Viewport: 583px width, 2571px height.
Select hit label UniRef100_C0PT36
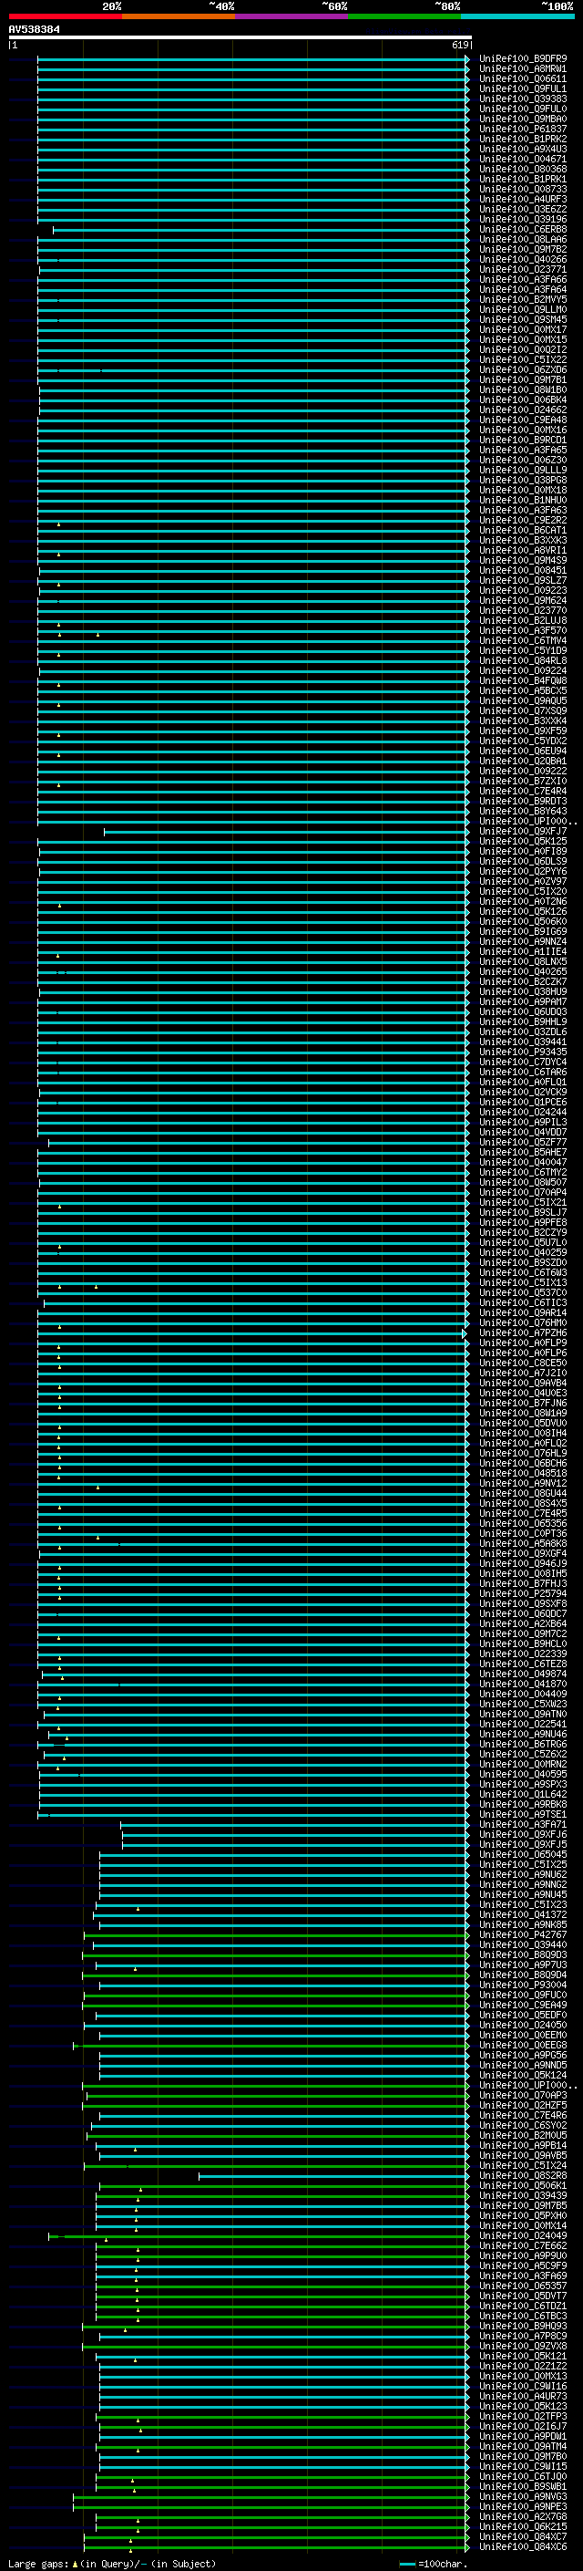tap(522, 1533)
